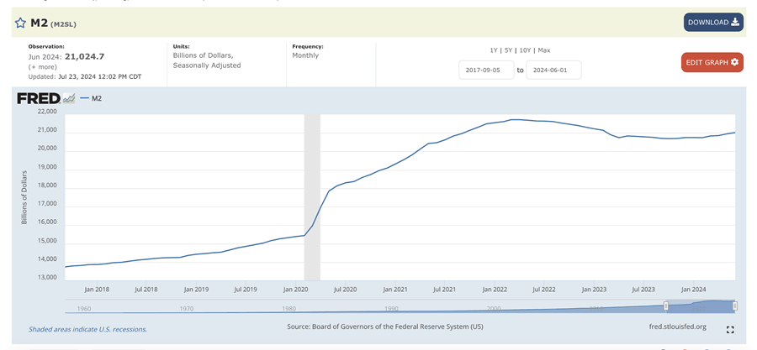757x350 pixels.
Task: Select the 5Y time range
Action: (x=507, y=50)
